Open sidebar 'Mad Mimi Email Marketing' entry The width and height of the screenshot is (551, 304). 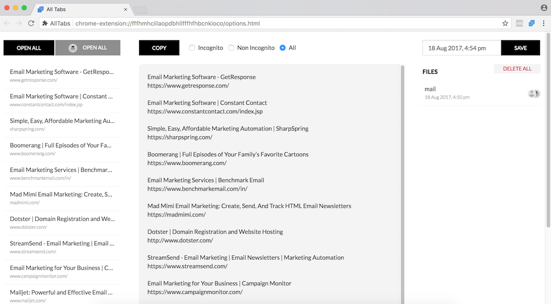click(x=62, y=198)
